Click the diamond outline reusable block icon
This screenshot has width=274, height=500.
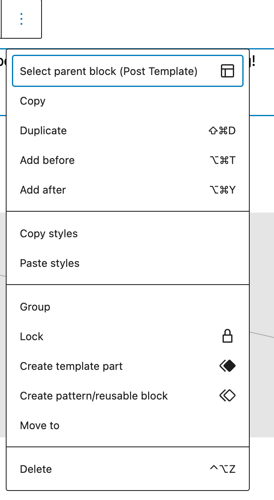[x=228, y=395]
